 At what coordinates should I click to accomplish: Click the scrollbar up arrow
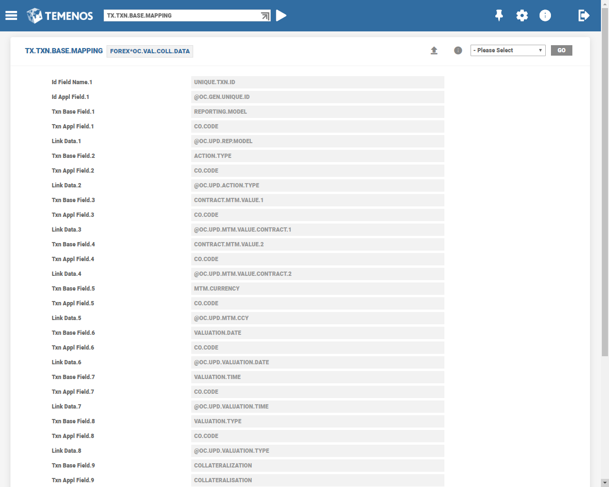605,4
